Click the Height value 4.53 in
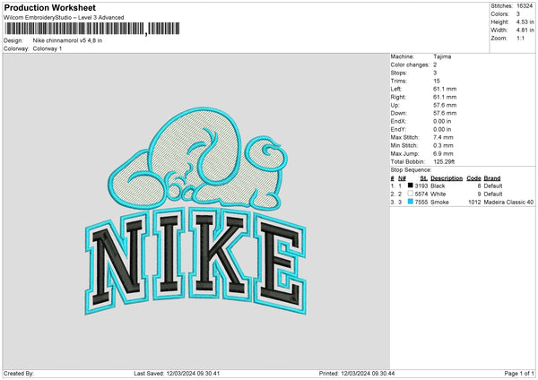This screenshot has height=380, width=538. tap(525, 22)
